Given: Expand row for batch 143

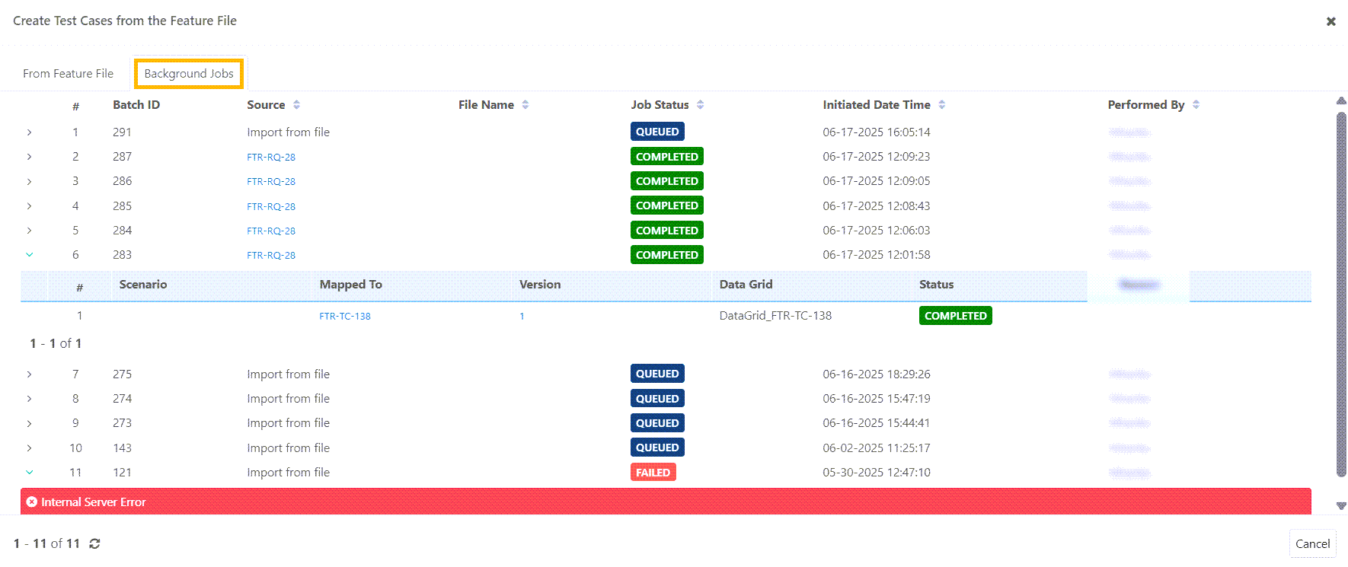Looking at the screenshot, I should (x=29, y=448).
